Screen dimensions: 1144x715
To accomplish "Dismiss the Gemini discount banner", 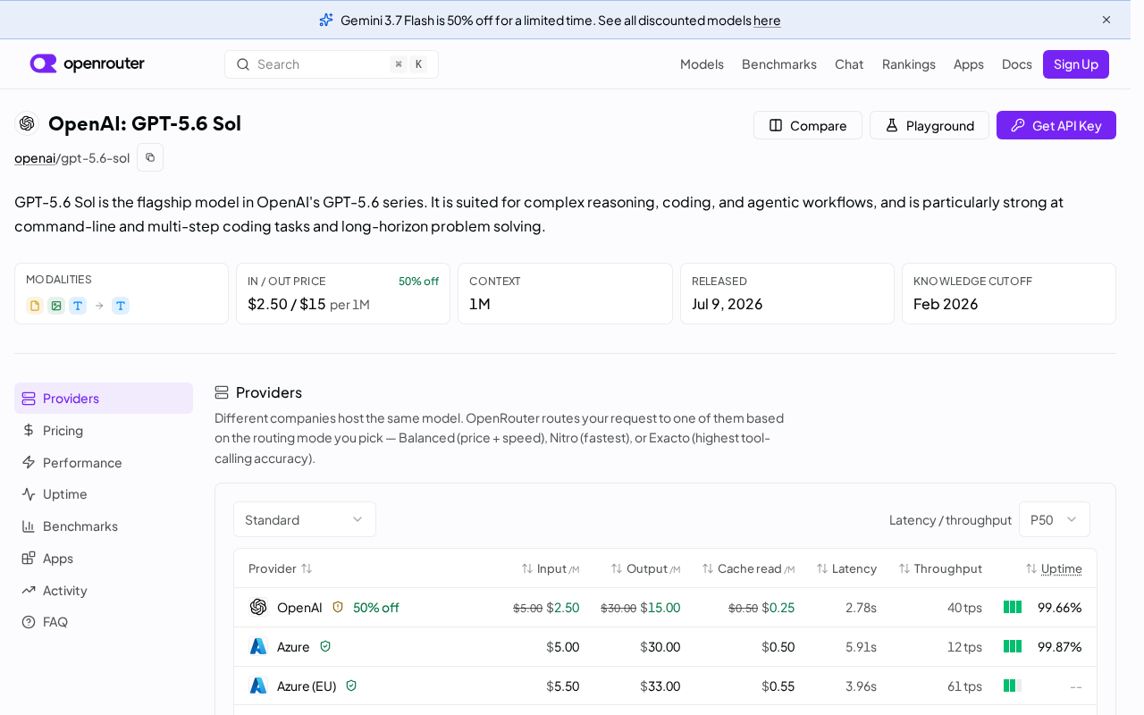I will [x=1106, y=20].
